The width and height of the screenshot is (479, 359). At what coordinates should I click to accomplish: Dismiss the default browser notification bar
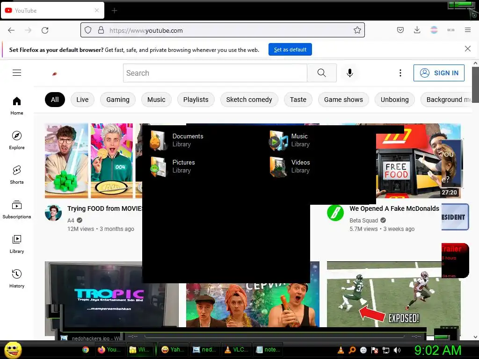coord(468,49)
